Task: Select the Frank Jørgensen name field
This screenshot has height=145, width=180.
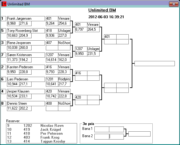Action: point(26,19)
